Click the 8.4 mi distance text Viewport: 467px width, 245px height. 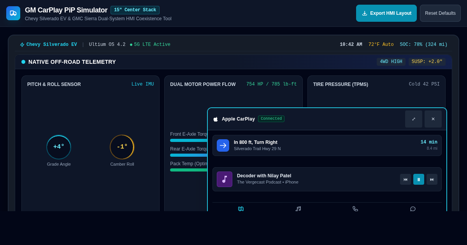[x=432, y=149]
